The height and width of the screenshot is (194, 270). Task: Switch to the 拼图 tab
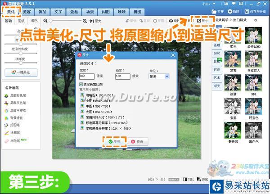[x=137, y=12]
